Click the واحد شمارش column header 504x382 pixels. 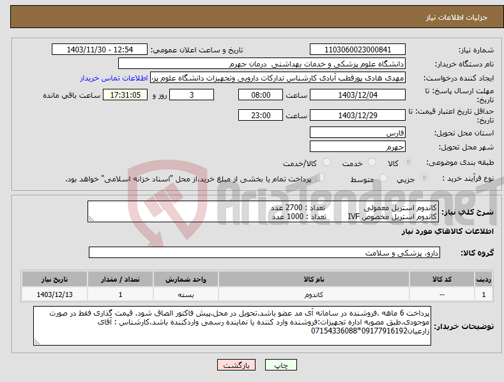(186, 279)
